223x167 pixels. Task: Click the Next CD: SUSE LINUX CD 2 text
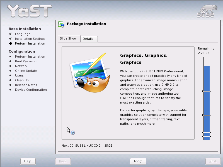tap(87, 146)
